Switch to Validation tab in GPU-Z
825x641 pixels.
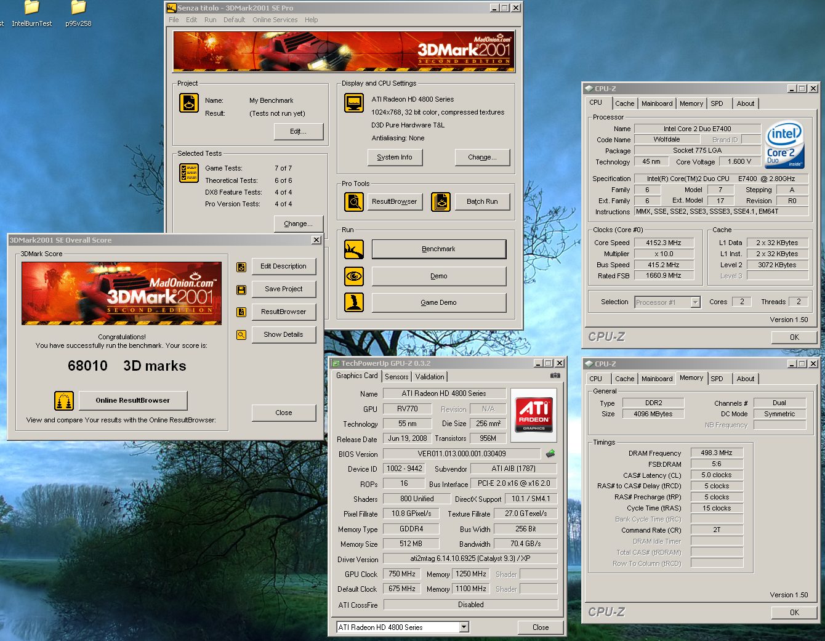pyautogui.click(x=430, y=377)
